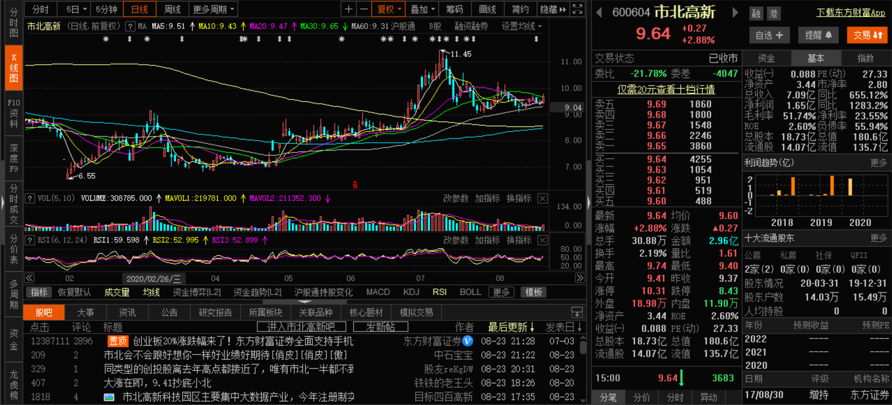This screenshot has height=405, width=892.
Task: Open 分时图 in the left sidebar
Action: [x=14, y=22]
